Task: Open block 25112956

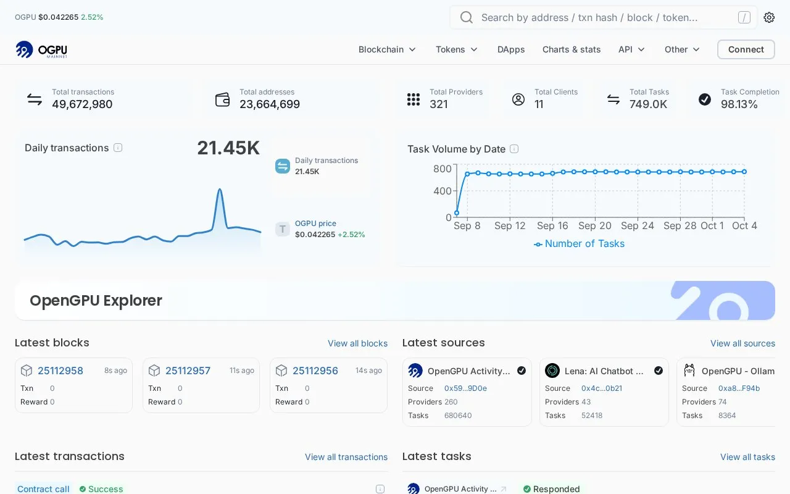Action: (315, 371)
